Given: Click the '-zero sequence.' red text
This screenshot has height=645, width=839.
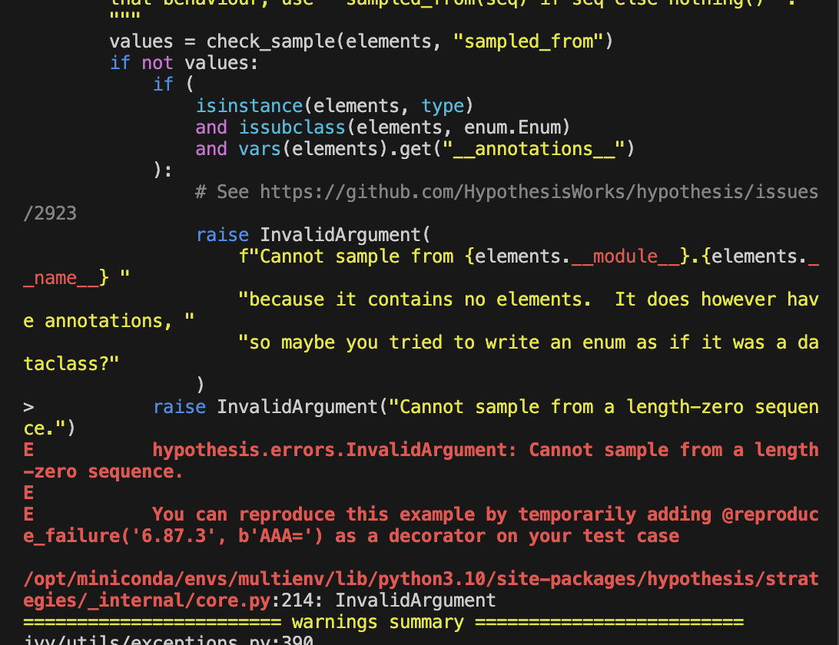Looking at the screenshot, I should point(103,471).
